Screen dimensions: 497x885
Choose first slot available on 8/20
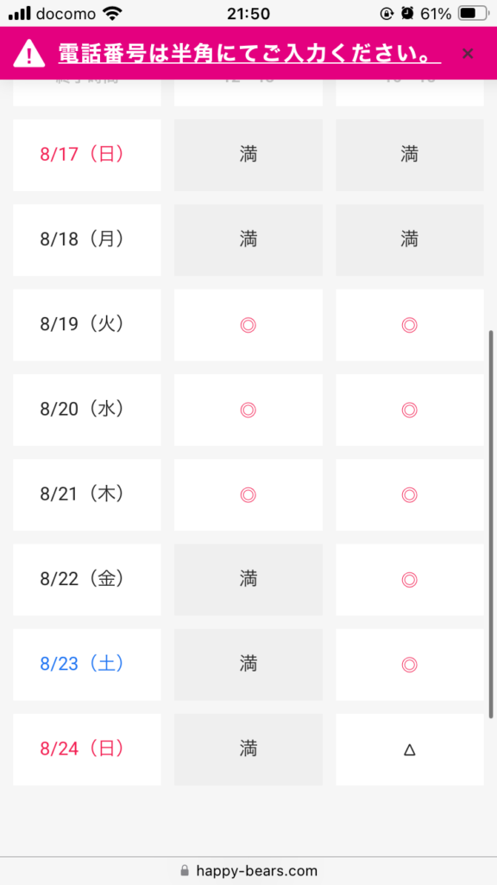pos(248,410)
